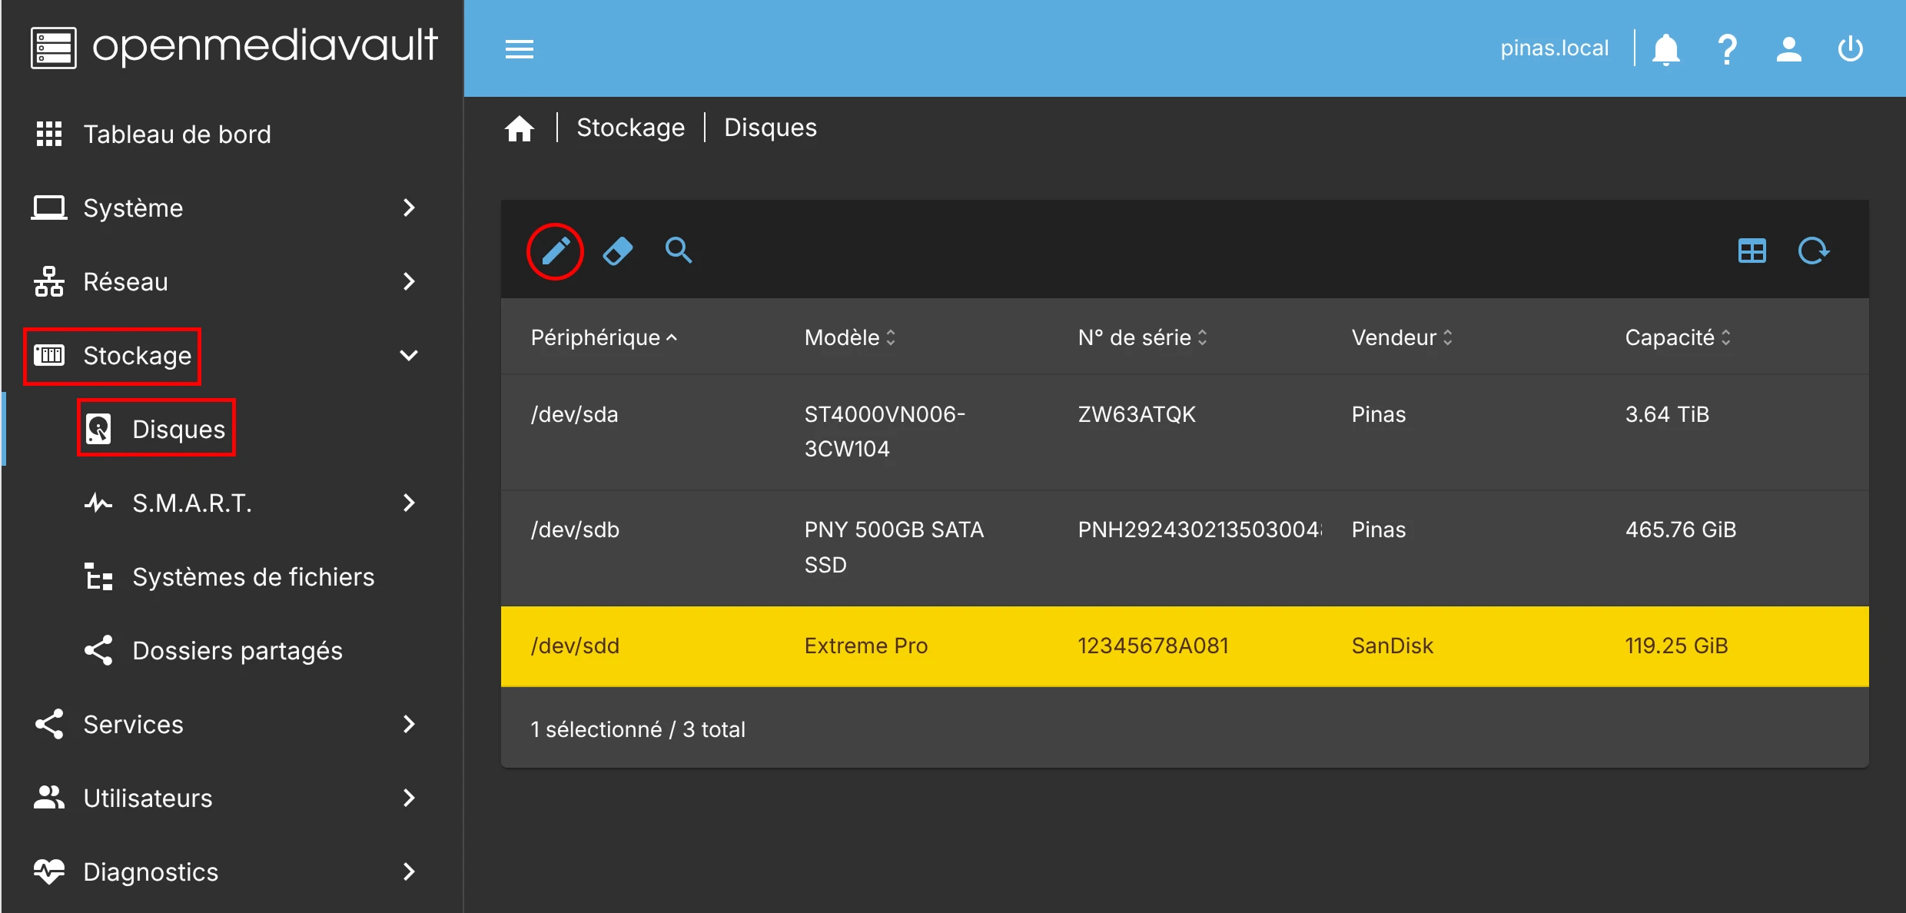1906x913 pixels.
Task: Open the Système menu label
Action: coord(133,208)
